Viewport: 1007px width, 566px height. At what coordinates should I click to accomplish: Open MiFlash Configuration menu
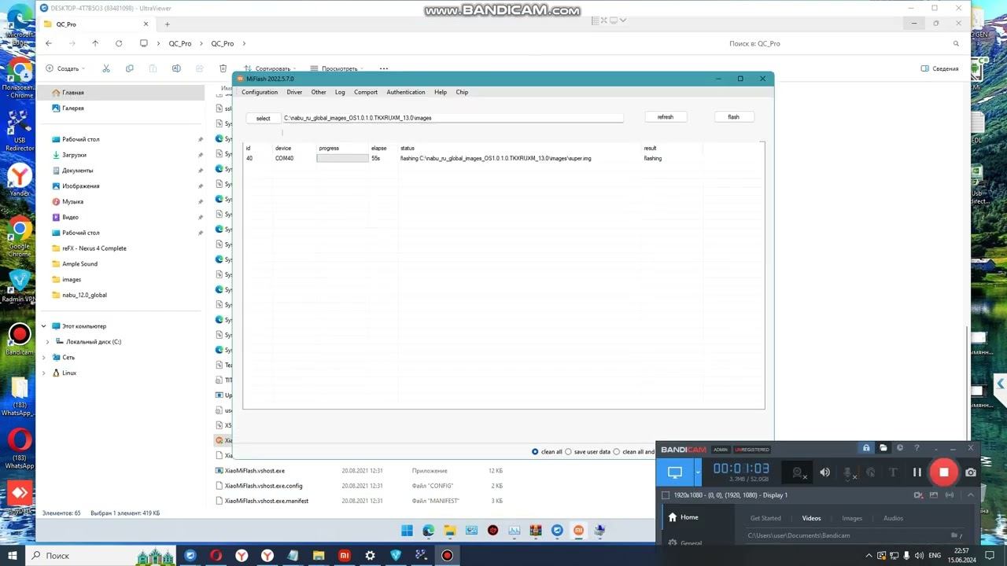pyautogui.click(x=260, y=92)
